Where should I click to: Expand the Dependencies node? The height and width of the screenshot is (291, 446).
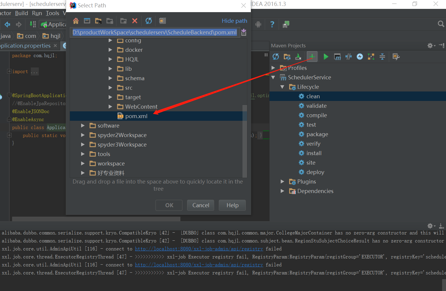click(x=282, y=191)
